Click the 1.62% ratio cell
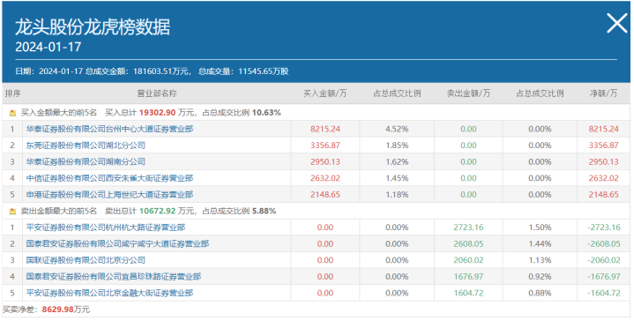 click(397, 162)
